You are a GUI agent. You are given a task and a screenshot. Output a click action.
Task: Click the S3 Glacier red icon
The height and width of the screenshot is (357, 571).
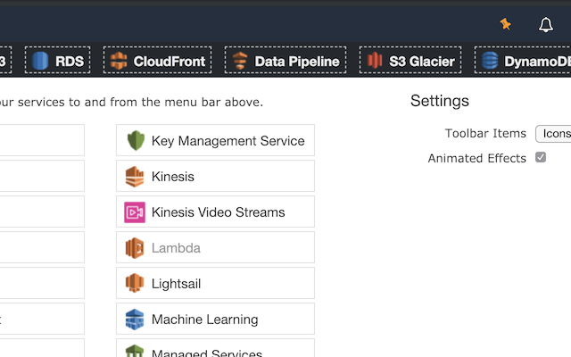375,60
